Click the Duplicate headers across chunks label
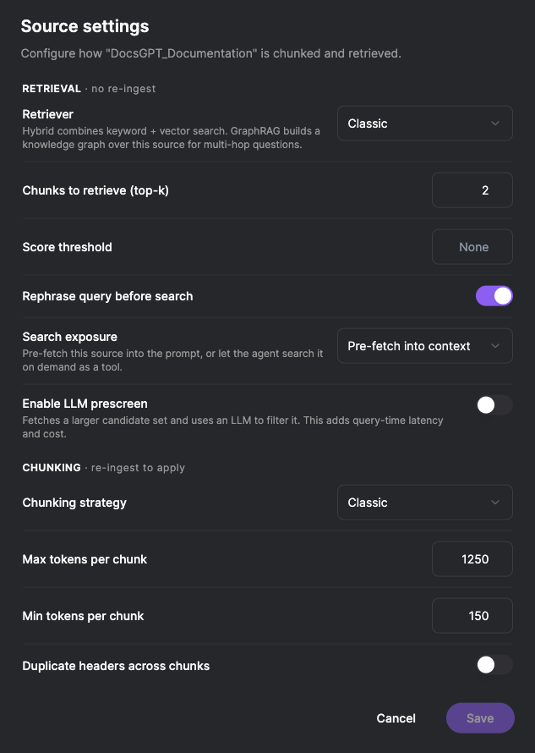 116,666
